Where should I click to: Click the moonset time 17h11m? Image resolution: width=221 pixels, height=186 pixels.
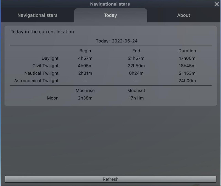(136, 98)
